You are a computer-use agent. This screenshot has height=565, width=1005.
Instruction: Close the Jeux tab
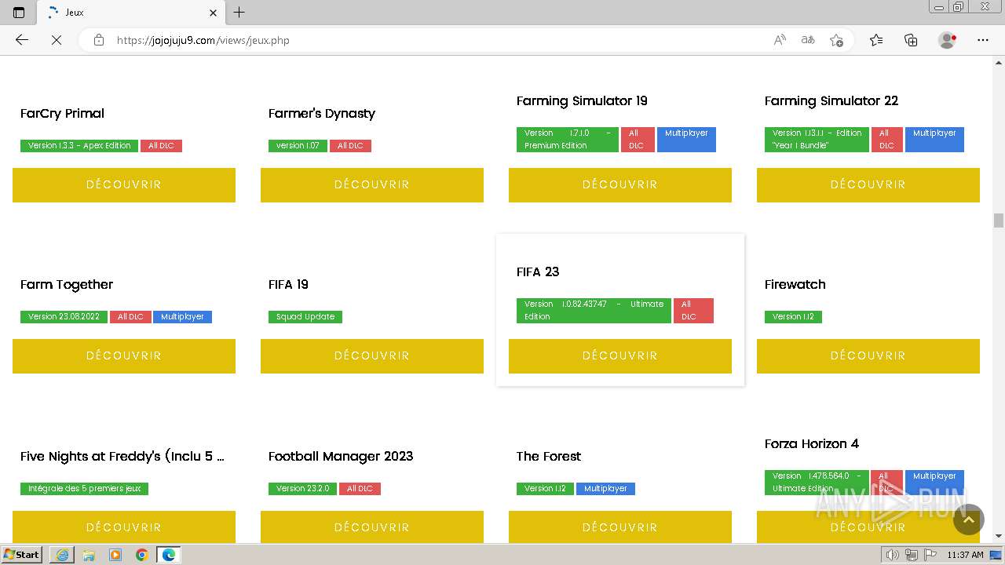(213, 13)
